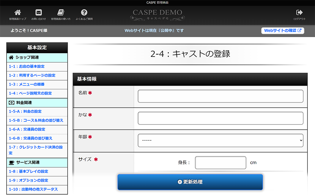
Task: Open 管理画面の使い方 book icon
Action: 61,13
